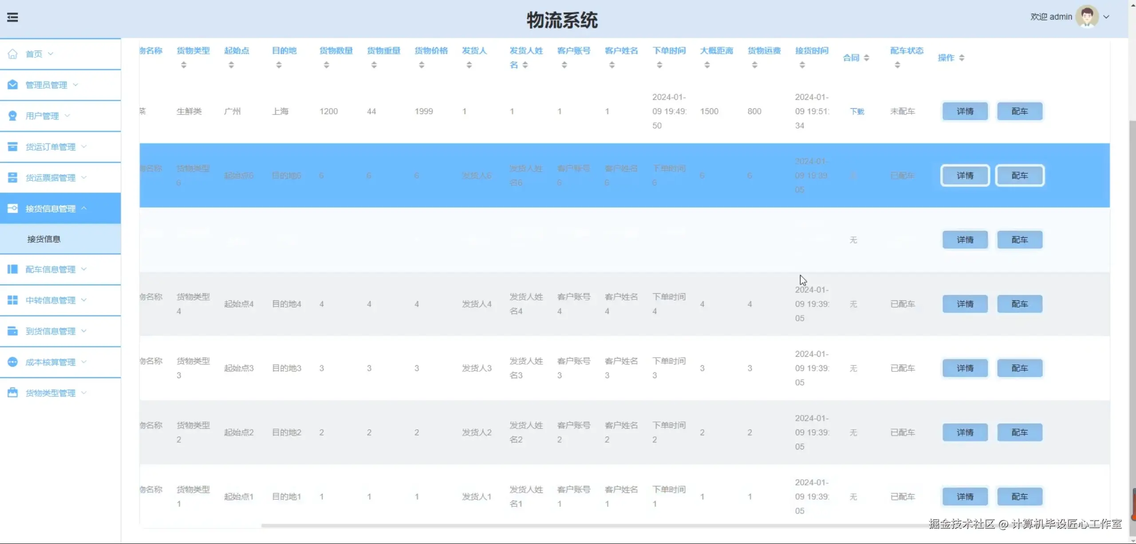
Task: Click the horizontal table scrollbar
Action: click(x=577, y=526)
